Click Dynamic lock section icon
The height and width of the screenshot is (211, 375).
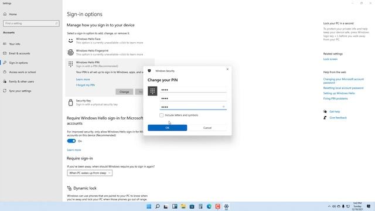coord(69,188)
